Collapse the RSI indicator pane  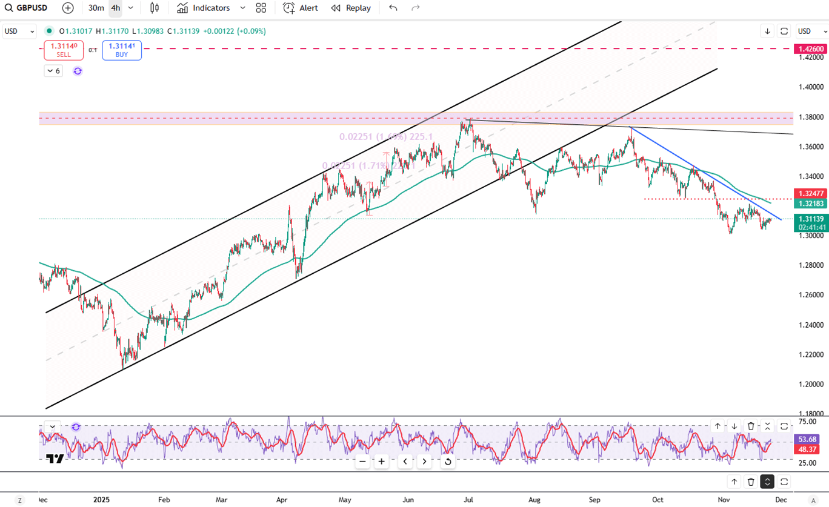pos(767,426)
